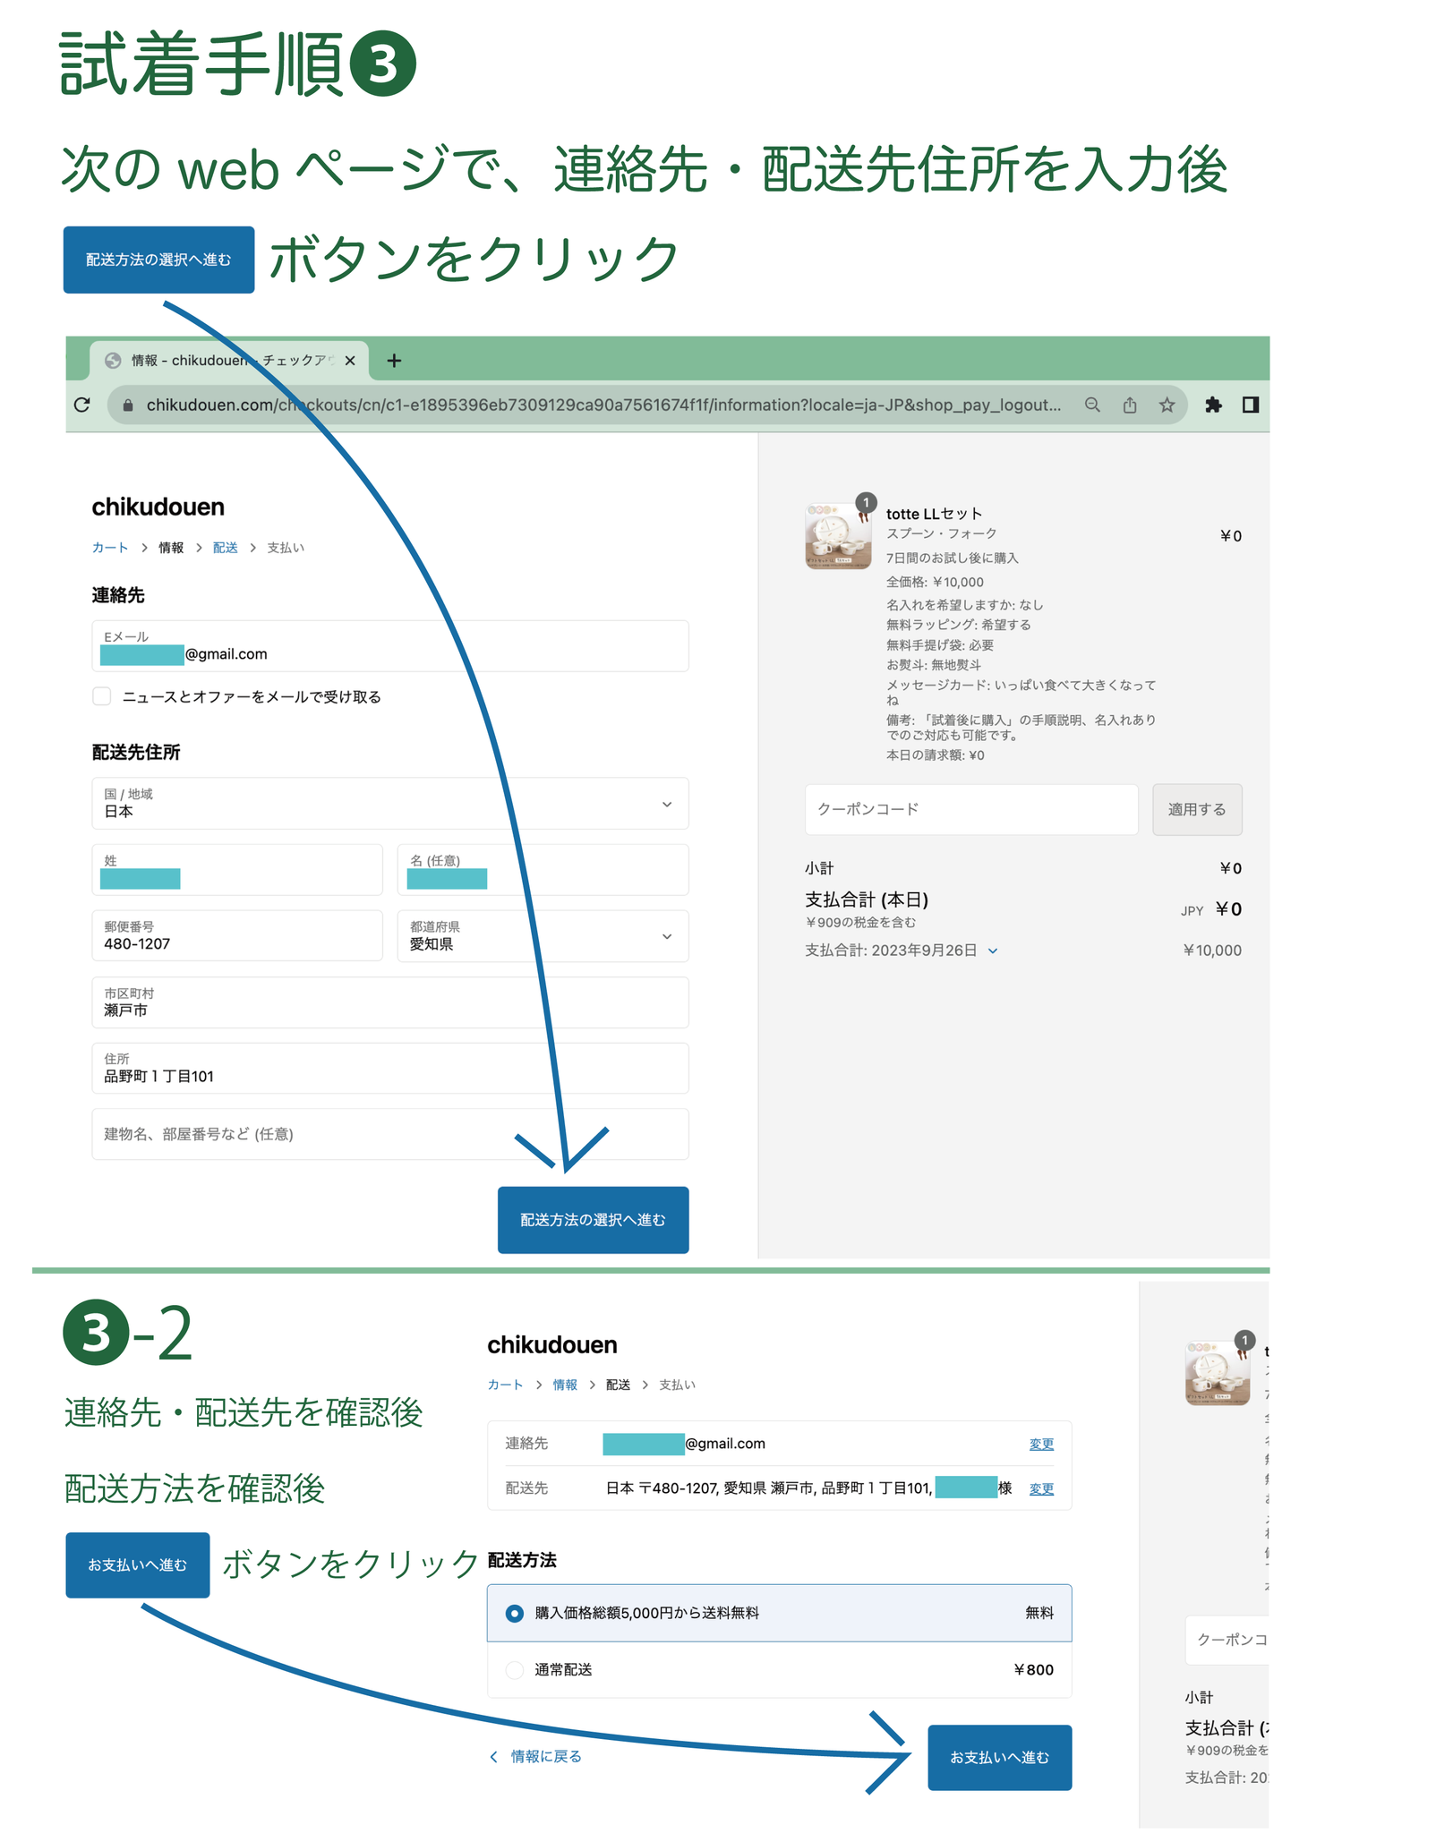Open a new tab with the plus icon
This screenshot has width=1436, height=1833.
pos(394,361)
